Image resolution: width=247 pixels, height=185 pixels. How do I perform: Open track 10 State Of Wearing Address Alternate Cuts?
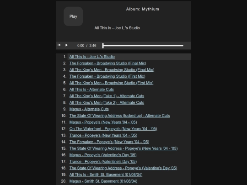click(x=119, y=116)
